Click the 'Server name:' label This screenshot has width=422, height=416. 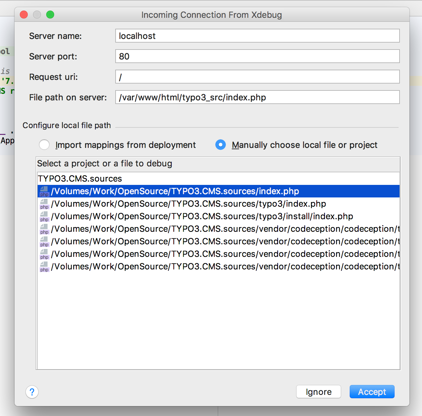[55, 36]
